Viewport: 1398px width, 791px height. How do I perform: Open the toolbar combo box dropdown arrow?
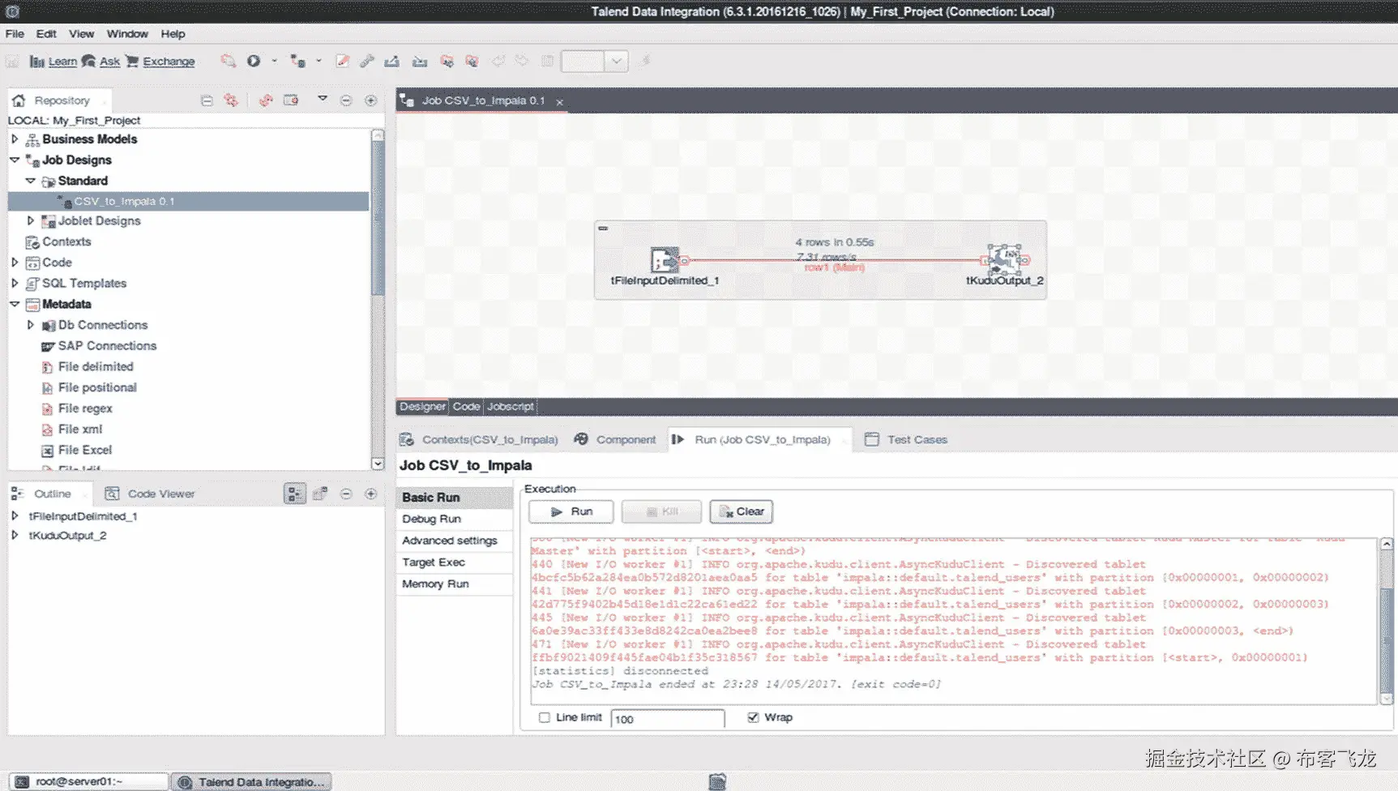click(617, 62)
